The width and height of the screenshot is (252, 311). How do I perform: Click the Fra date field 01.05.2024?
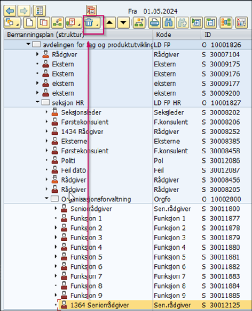(160, 11)
